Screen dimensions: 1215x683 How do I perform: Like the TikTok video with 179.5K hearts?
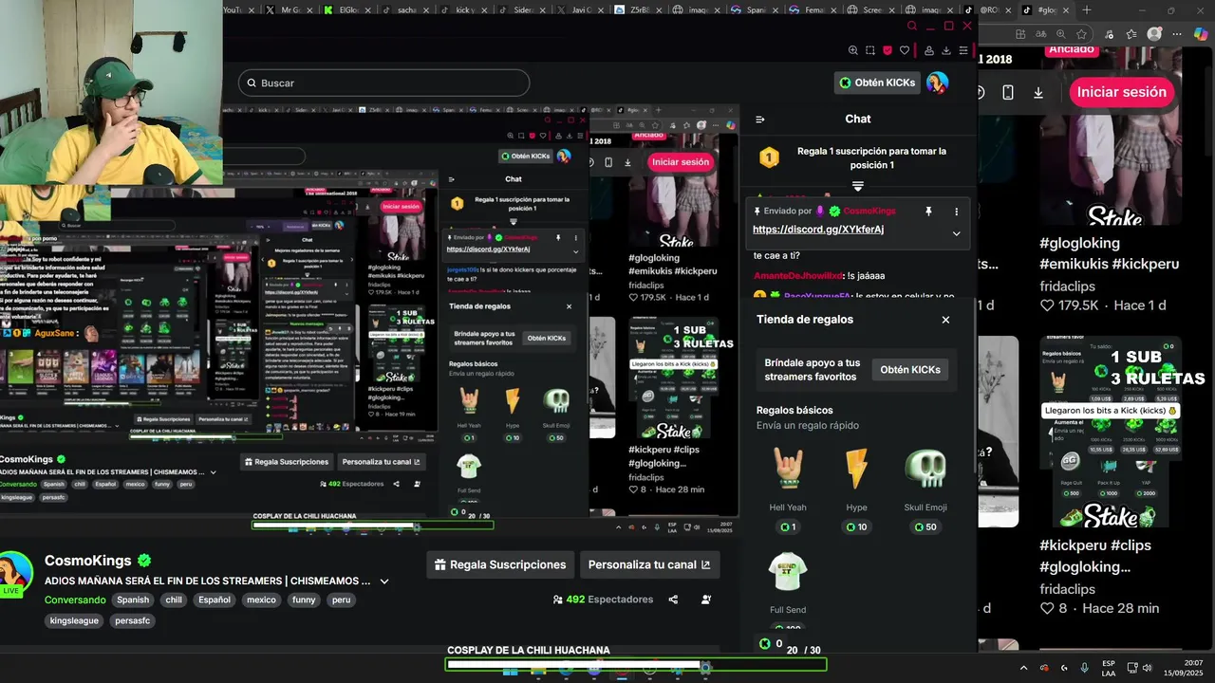click(1047, 305)
